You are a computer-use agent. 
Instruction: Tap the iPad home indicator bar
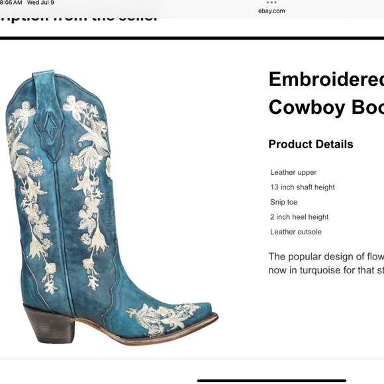pos(271,380)
